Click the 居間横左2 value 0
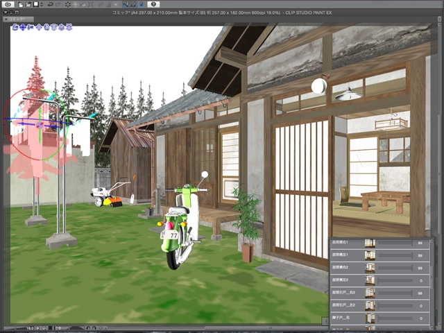Screen dimensions: 444x333 coord(421,280)
